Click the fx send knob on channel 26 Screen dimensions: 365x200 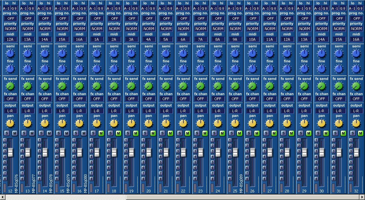pos(252,86)
